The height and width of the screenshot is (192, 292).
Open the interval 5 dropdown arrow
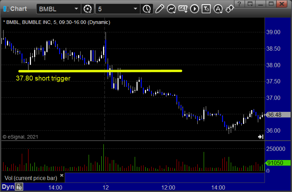pyautogui.click(x=135, y=9)
